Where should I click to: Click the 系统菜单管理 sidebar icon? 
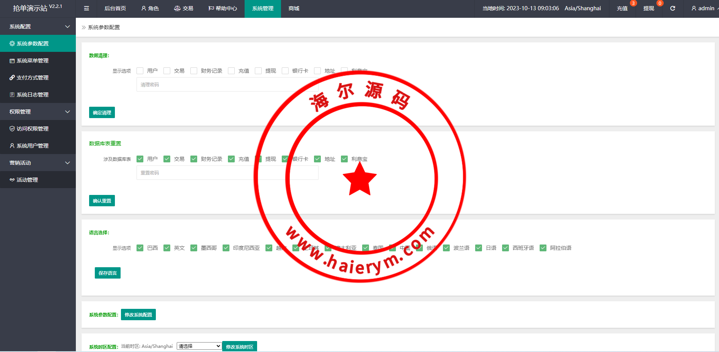pyautogui.click(x=12, y=61)
